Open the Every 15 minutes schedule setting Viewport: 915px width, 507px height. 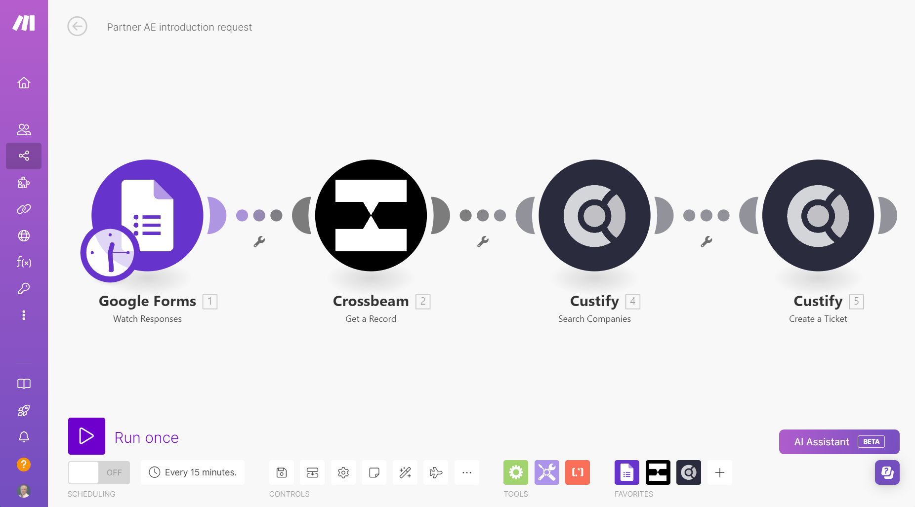coord(193,472)
